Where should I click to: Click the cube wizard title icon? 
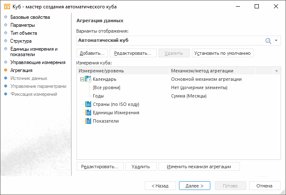pyautogui.click(x=7, y=7)
